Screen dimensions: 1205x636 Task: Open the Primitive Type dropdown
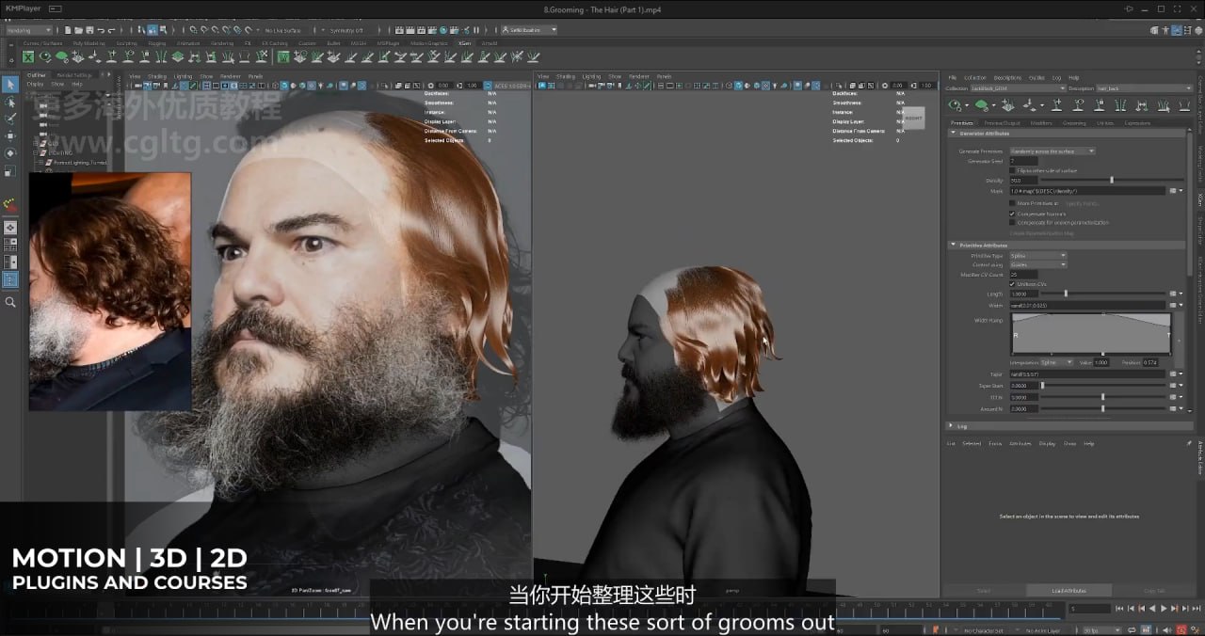[x=1038, y=256]
